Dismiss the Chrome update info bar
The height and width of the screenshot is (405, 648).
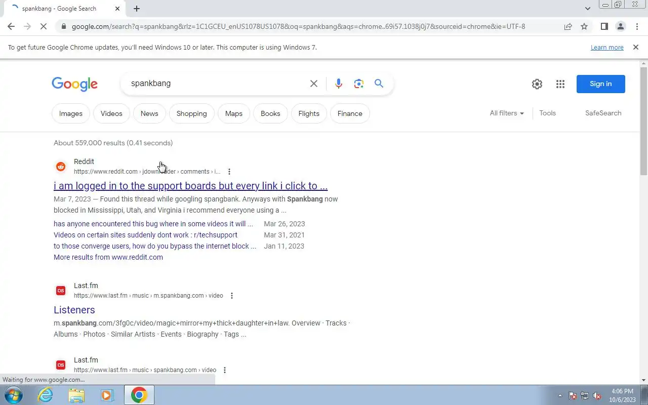[x=635, y=47]
